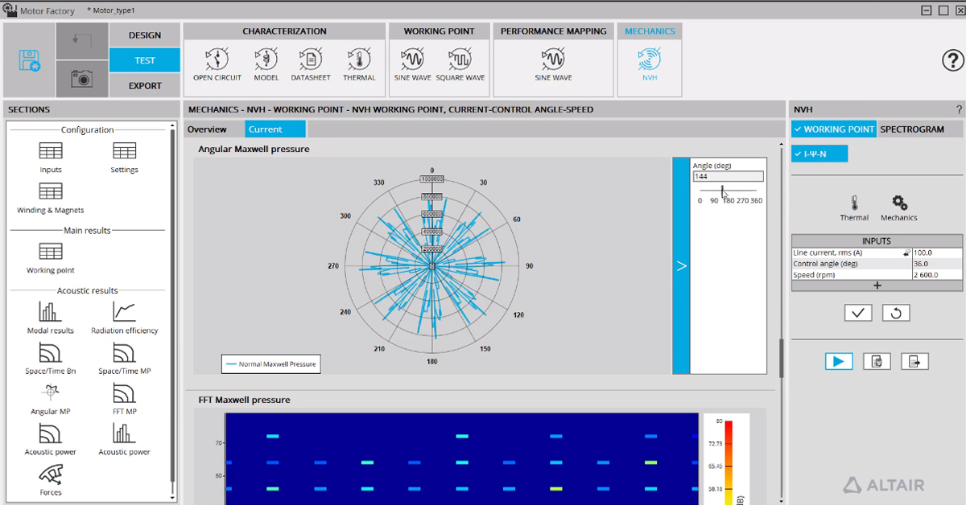The image size is (966, 505).
Task: Click the Angular Maxwell pressure heading
Action: tap(254, 149)
